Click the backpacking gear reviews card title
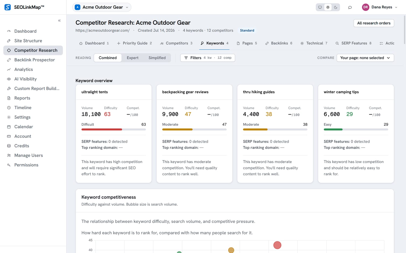This screenshot has height=253, width=406. (x=185, y=92)
